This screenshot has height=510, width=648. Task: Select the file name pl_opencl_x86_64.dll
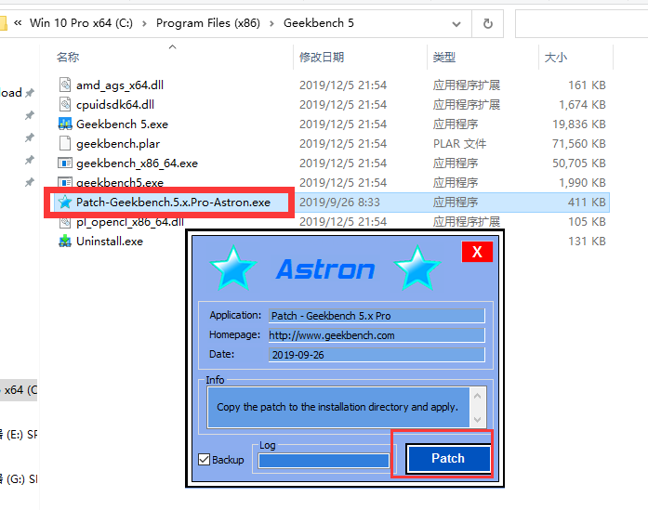[x=130, y=222]
